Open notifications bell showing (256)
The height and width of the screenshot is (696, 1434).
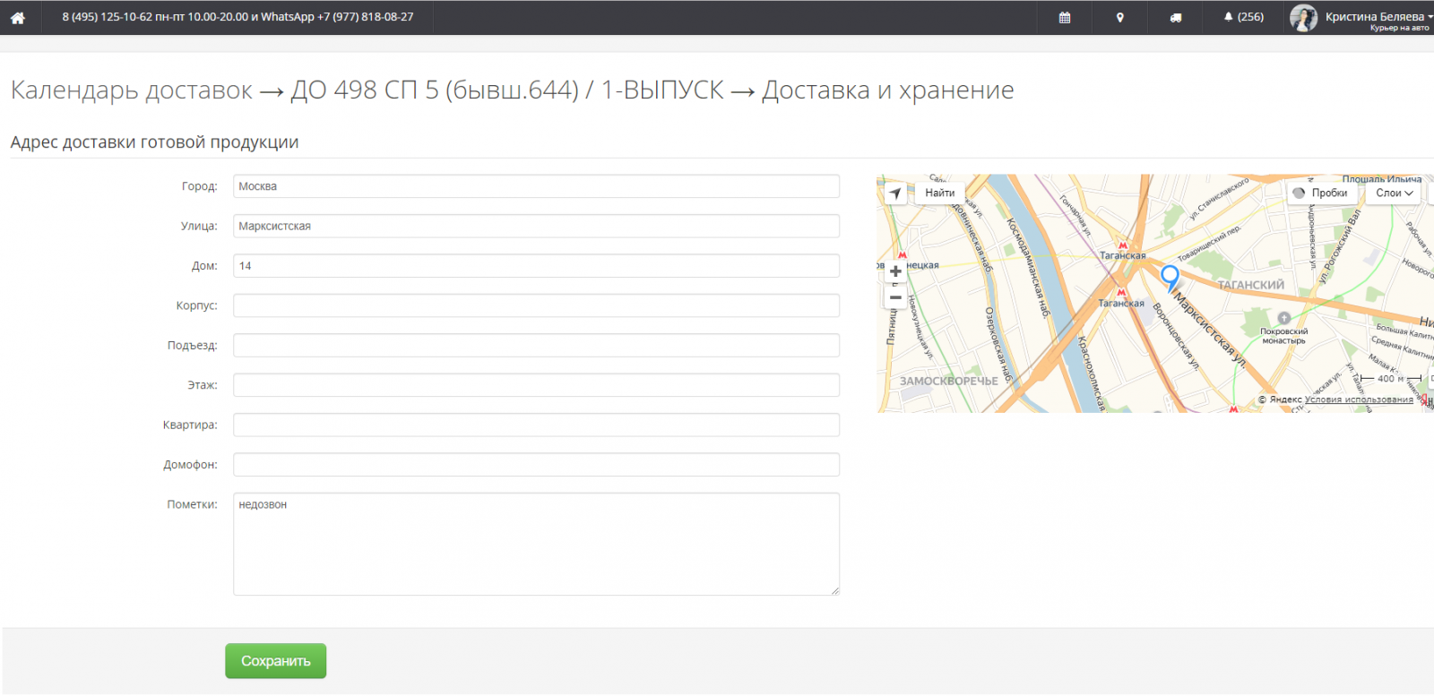click(1244, 17)
